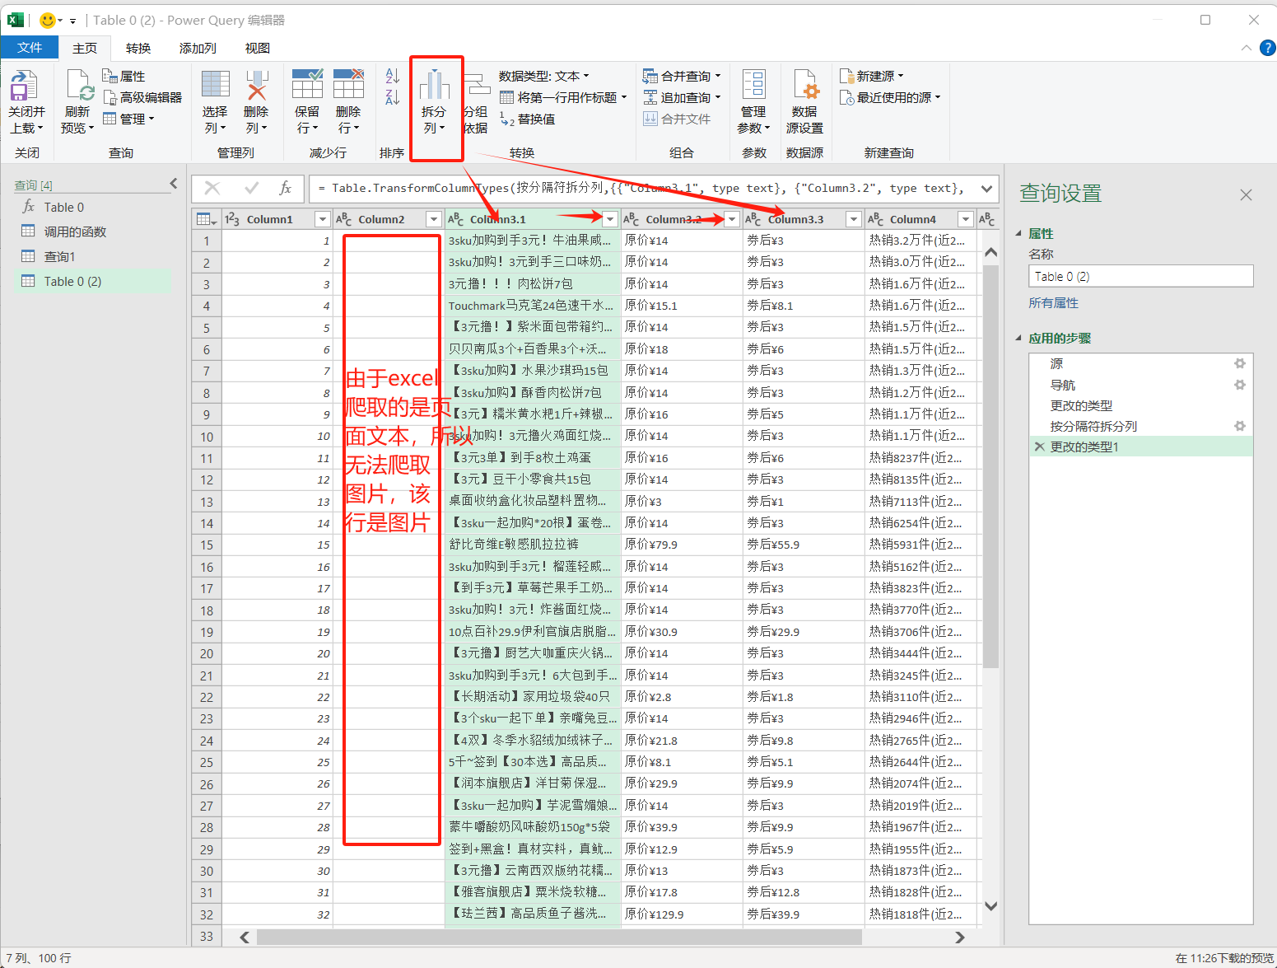
Task: Open the 高级编辑器 advanced editor
Action: coord(142,97)
